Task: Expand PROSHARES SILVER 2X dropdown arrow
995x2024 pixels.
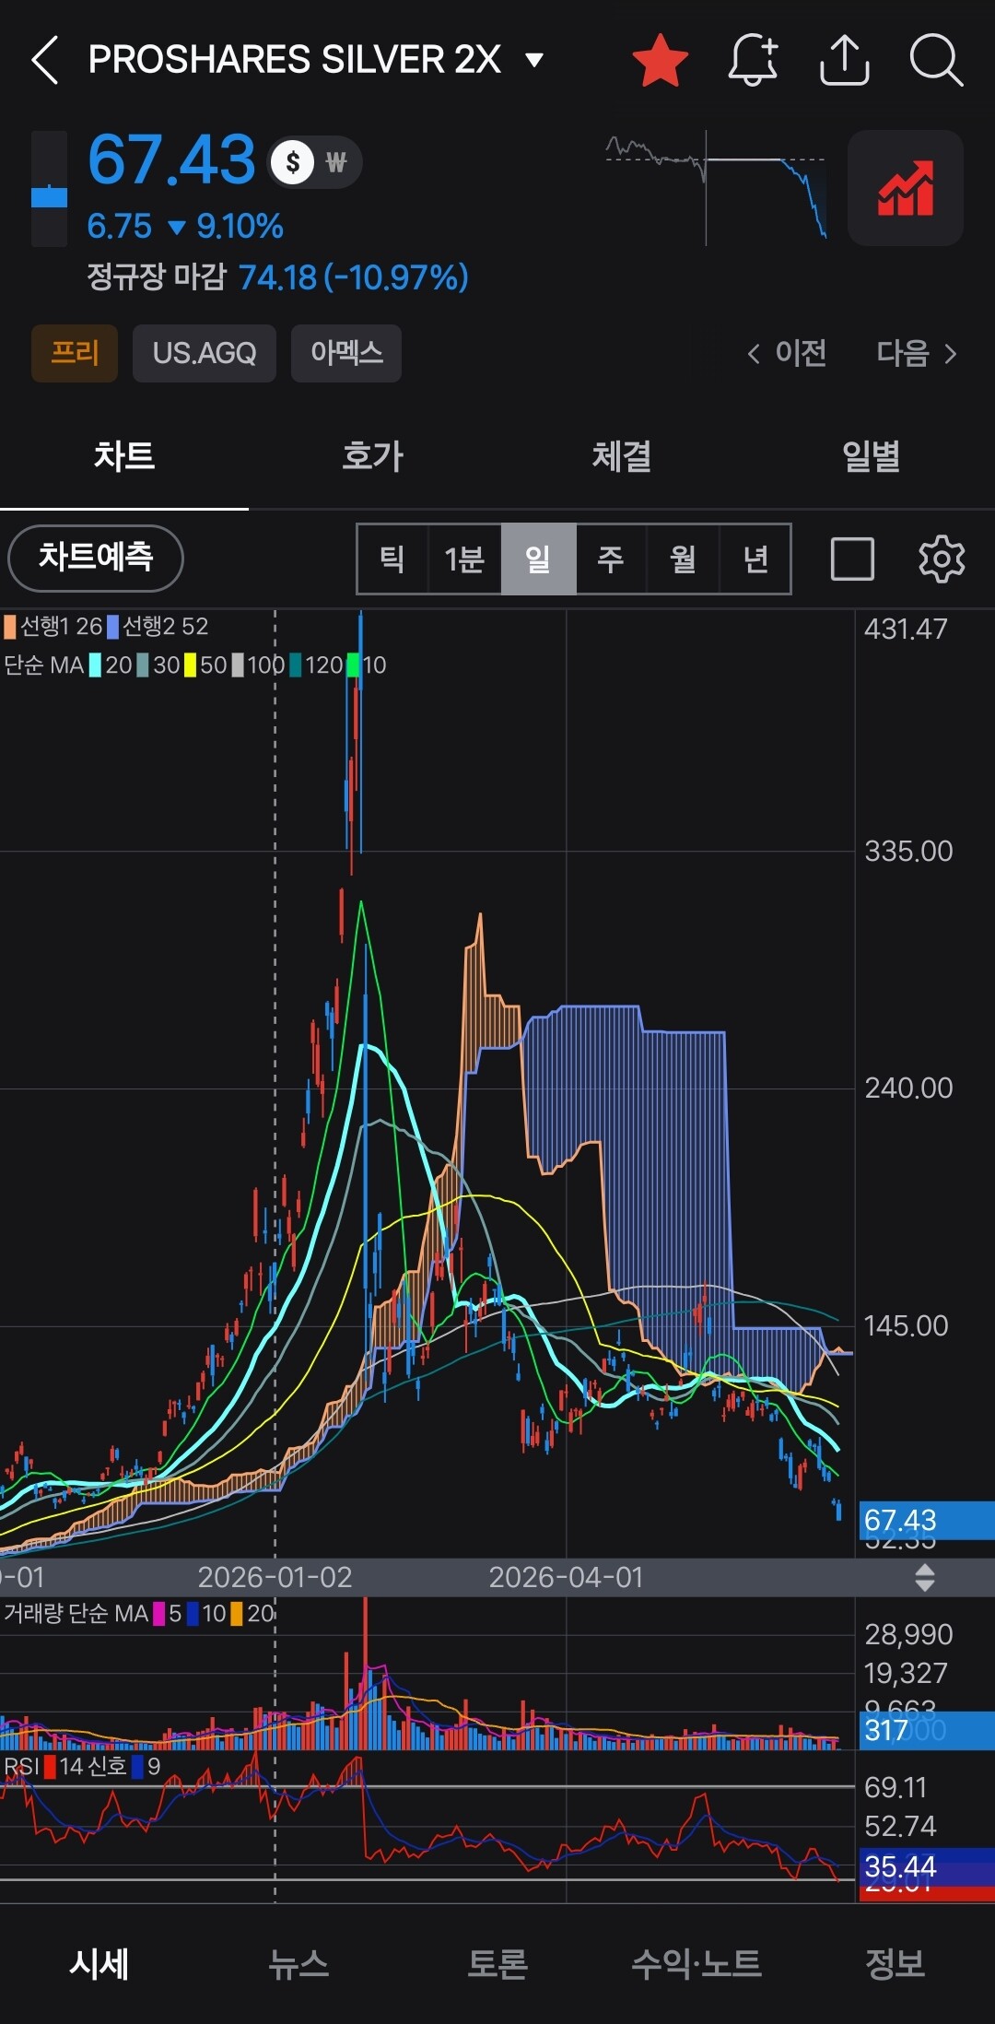Action: point(534,61)
